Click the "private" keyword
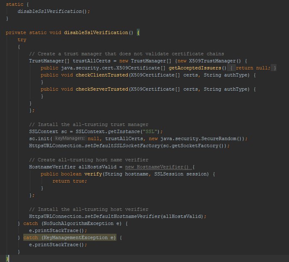Viewport: 289px width, 262px height. [x=16, y=32]
